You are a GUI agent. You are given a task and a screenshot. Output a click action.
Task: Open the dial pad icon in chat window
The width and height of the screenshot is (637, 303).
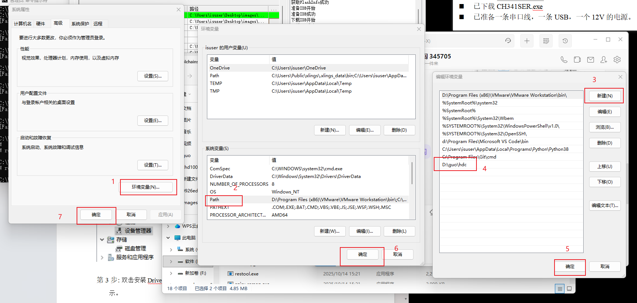pyautogui.click(x=546, y=41)
